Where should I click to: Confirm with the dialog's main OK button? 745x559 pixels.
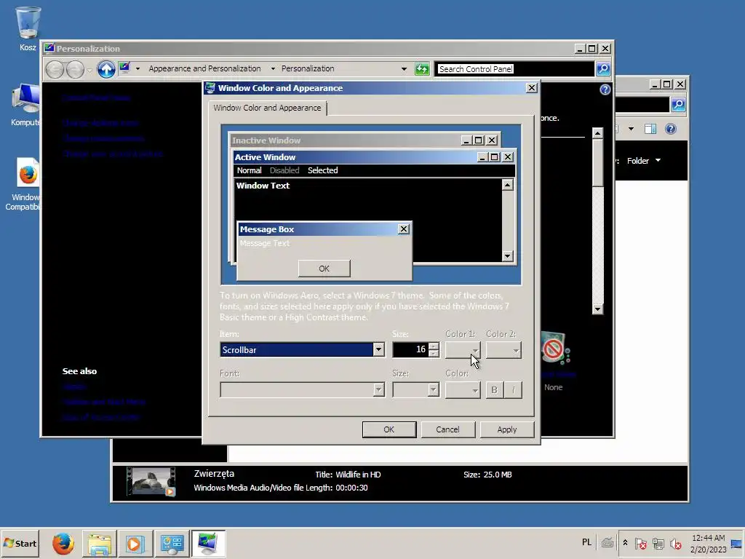(x=389, y=429)
